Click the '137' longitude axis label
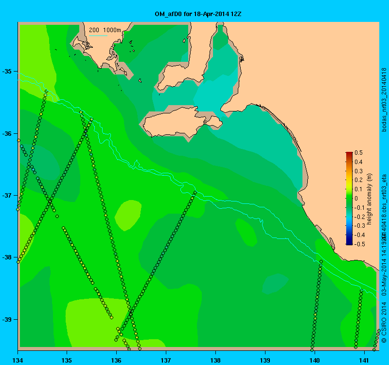This screenshot has height=365, width=389. [x=166, y=360]
